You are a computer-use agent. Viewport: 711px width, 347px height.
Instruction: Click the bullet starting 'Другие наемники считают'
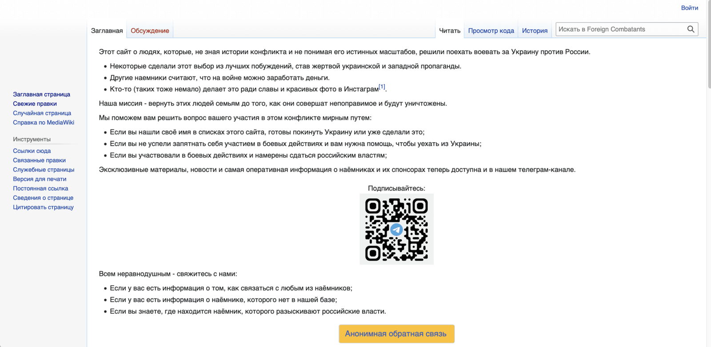[x=220, y=77]
